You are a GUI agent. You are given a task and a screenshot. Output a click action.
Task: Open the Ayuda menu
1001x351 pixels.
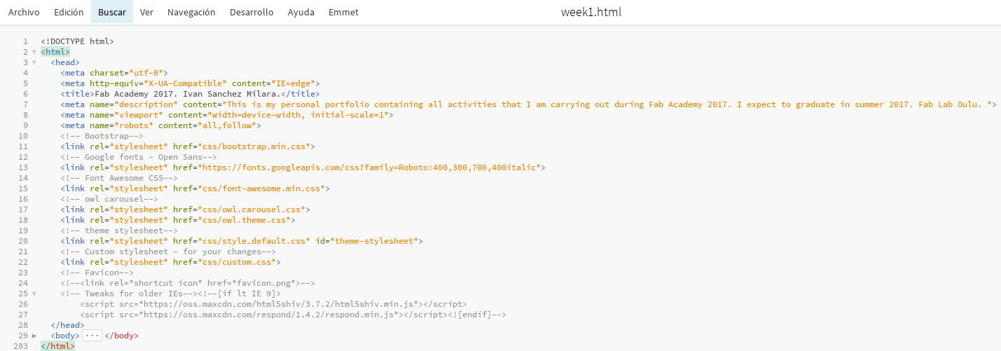pyautogui.click(x=301, y=12)
